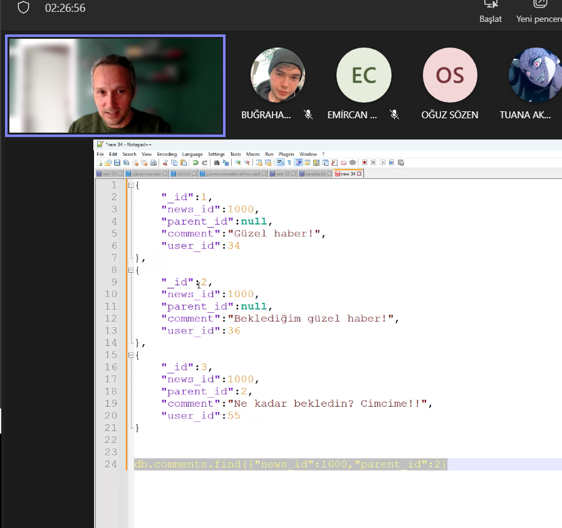Open the Language menu

pos(192,155)
